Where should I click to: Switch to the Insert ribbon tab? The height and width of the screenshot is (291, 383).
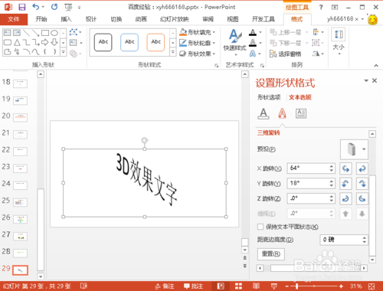coord(66,19)
